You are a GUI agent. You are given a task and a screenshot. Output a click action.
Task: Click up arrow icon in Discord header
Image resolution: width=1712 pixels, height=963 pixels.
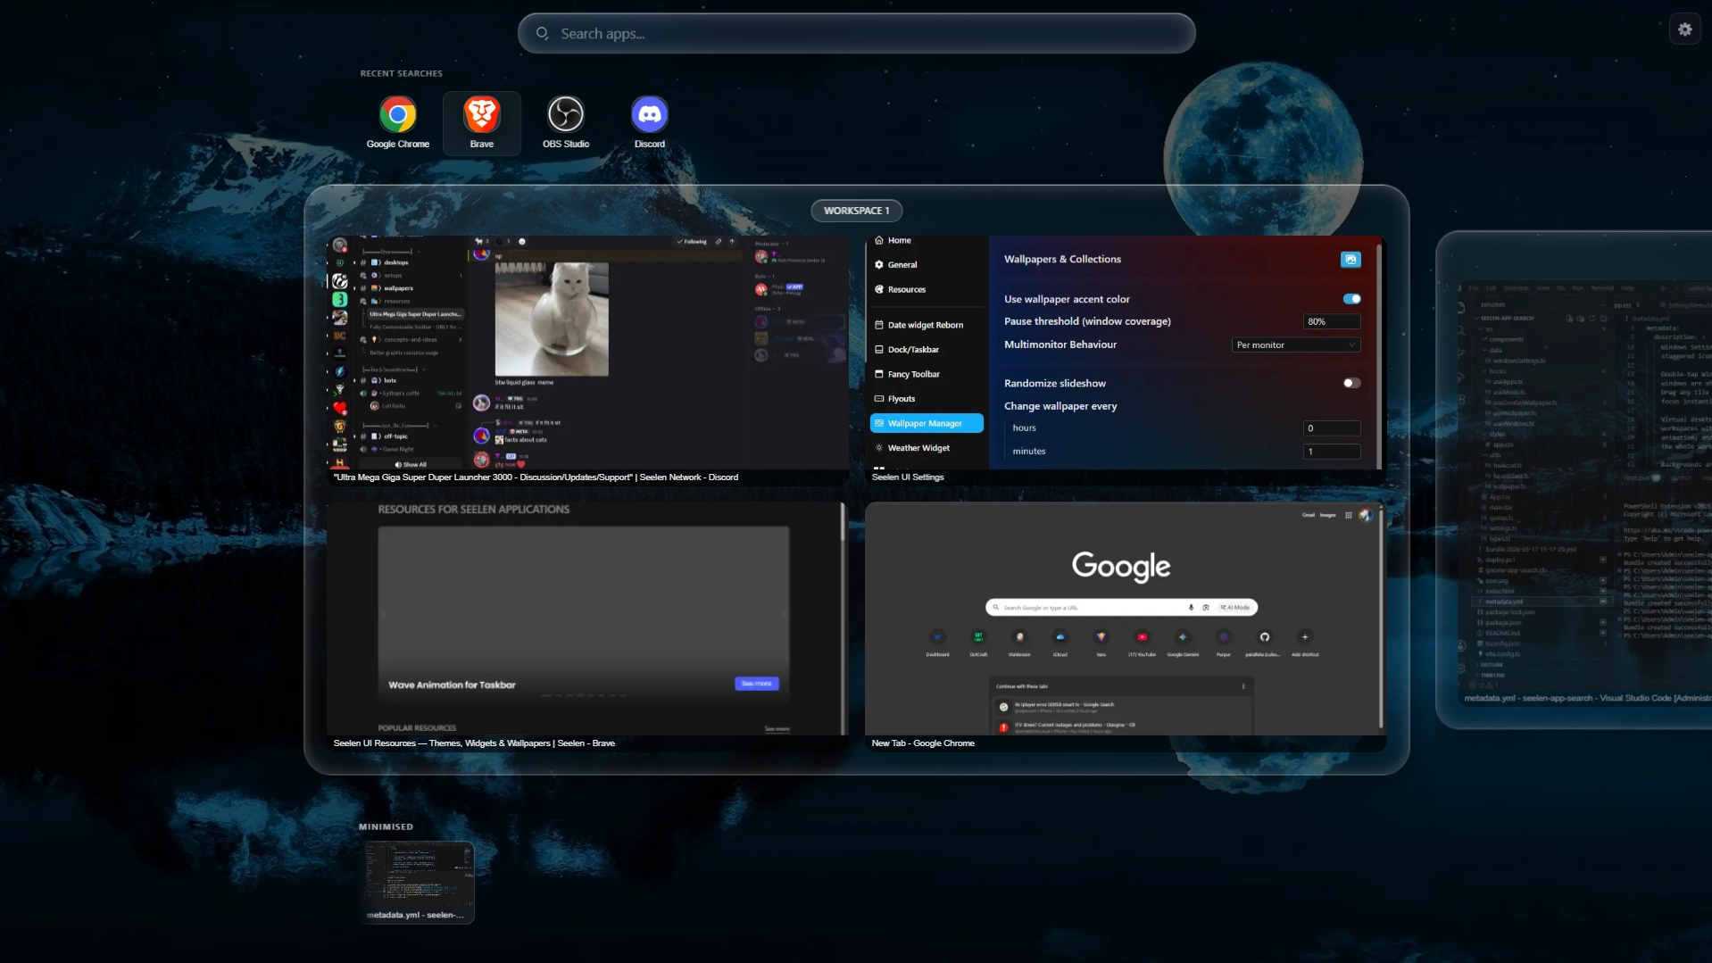click(732, 242)
